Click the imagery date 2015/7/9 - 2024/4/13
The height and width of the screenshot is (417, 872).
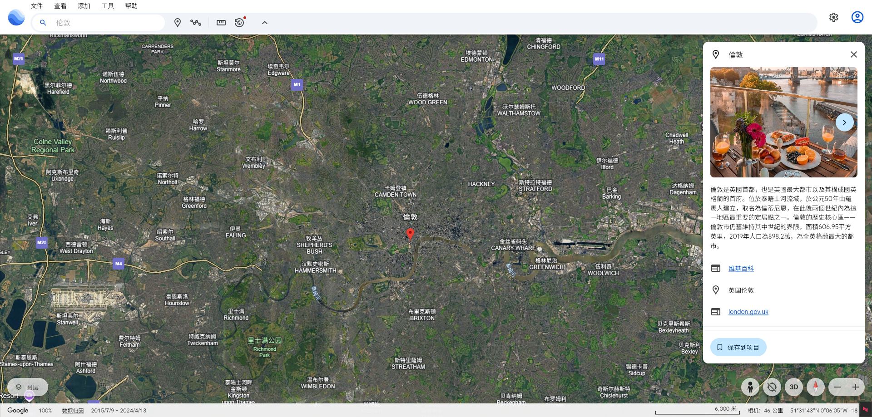[x=119, y=411]
